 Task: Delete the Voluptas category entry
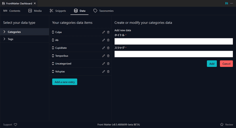pyautogui.click(x=108, y=71)
